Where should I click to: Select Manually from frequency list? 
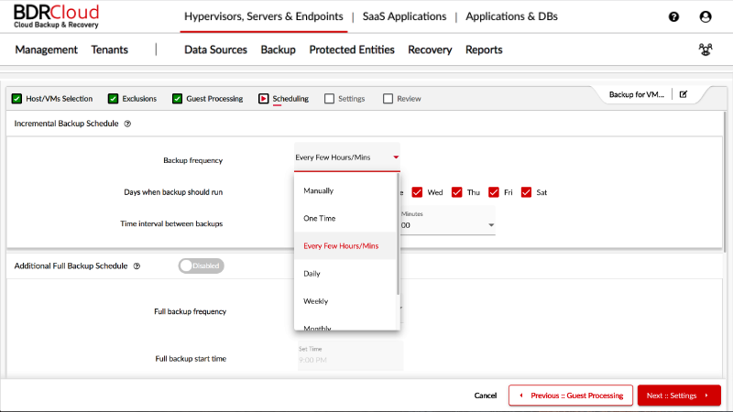click(x=345, y=190)
